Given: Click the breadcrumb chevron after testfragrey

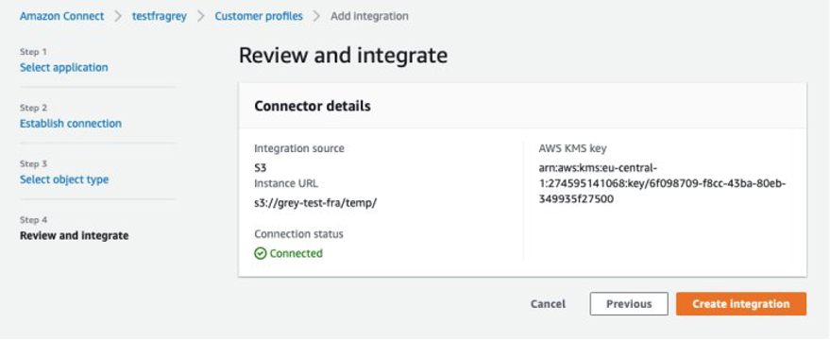Looking at the screenshot, I should [x=200, y=16].
